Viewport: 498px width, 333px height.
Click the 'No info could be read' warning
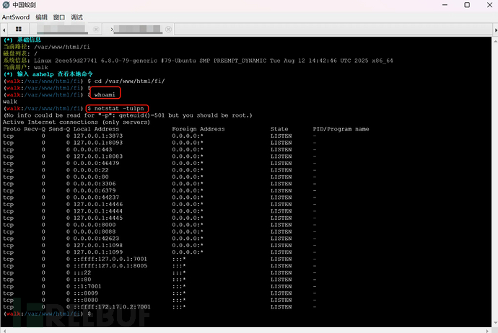[x=127, y=115]
